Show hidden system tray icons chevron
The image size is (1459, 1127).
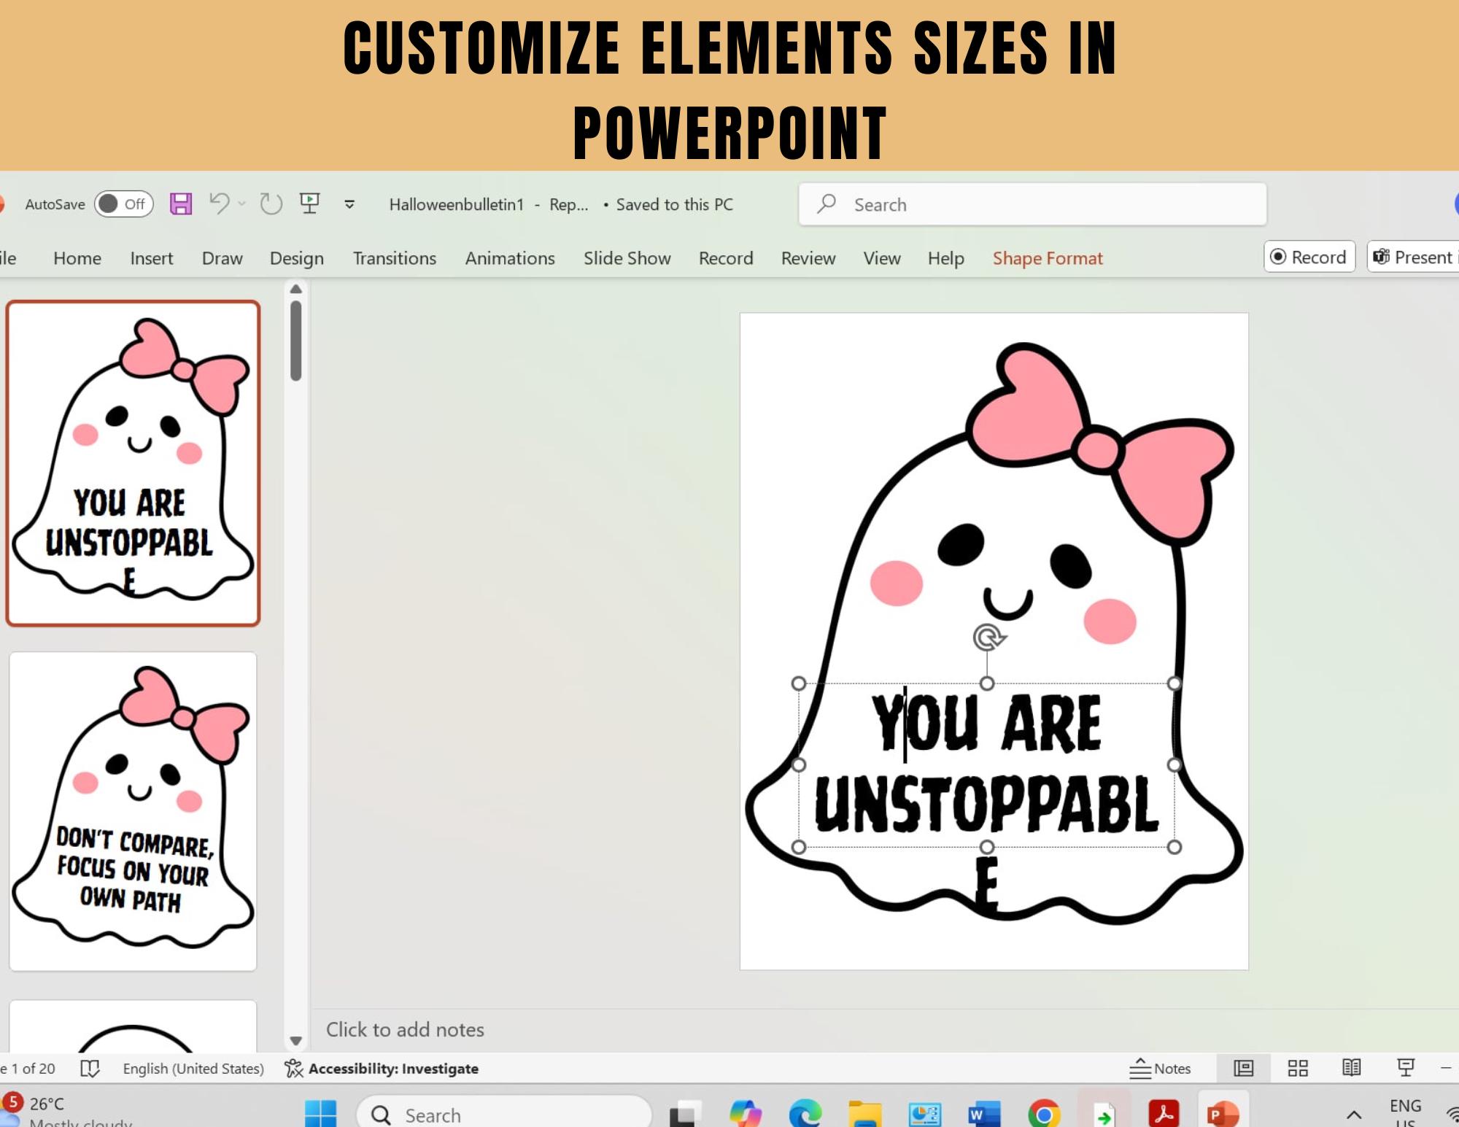(x=1354, y=1114)
